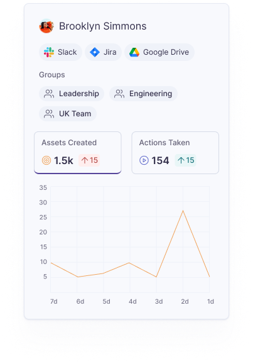253x364 pixels.
Task: Click Brooklyn Simmons avatar photo
Action: click(x=46, y=26)
